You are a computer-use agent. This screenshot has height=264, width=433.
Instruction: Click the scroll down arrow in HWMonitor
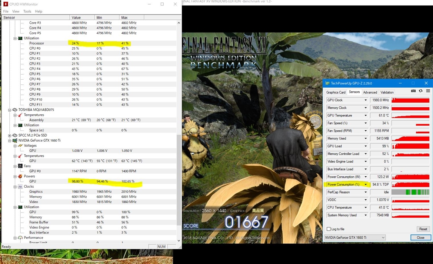(179, 240)
